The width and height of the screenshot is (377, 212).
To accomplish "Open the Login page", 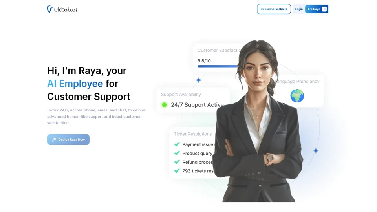I will coord(299,9).
